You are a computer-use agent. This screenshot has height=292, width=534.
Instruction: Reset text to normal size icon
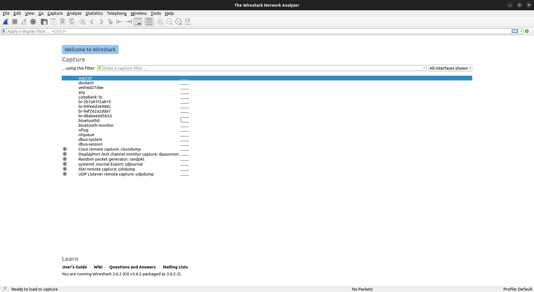[x=179, y=22]
